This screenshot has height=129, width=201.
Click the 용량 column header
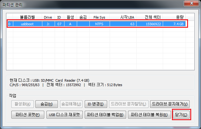(x=174, y=17)
